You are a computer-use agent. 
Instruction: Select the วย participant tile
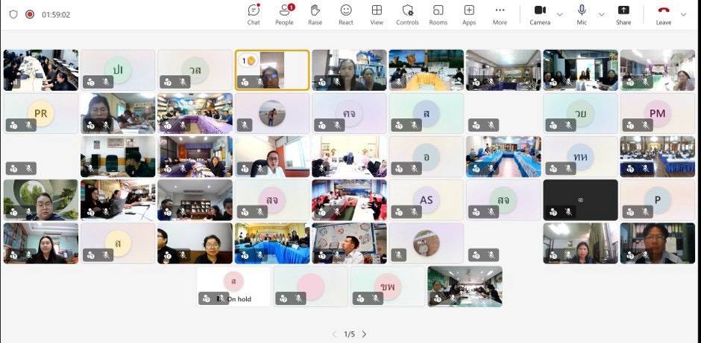[580, 113]
